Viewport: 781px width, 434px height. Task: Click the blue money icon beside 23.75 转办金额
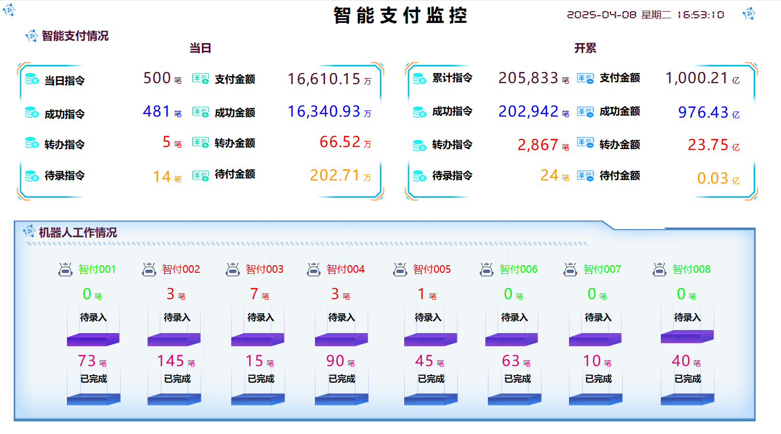[x=585, y=143]
